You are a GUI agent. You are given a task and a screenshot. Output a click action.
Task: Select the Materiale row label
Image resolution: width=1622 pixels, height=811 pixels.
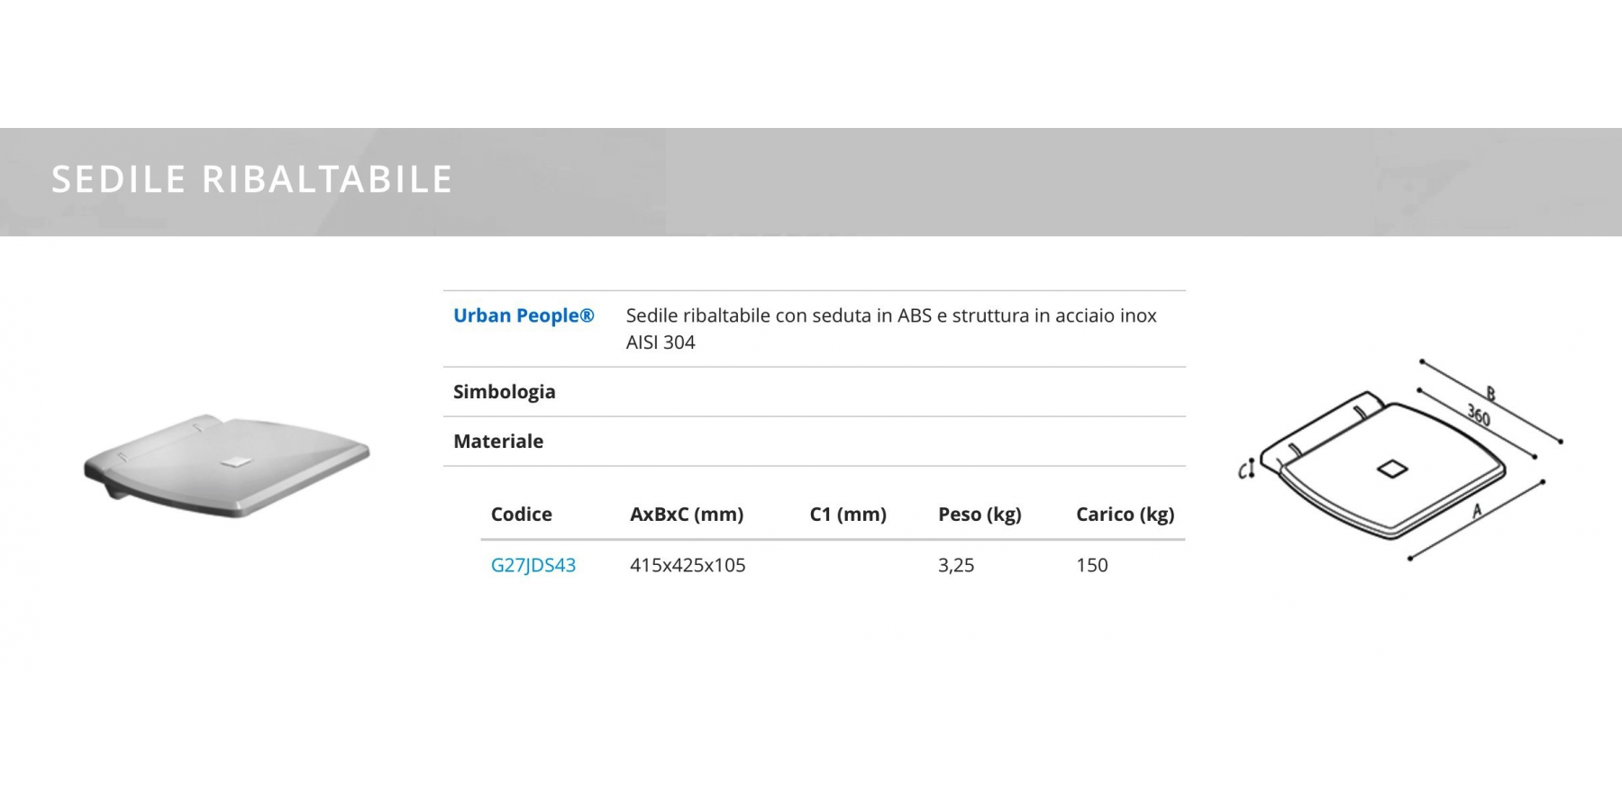(x=498, y=442)
